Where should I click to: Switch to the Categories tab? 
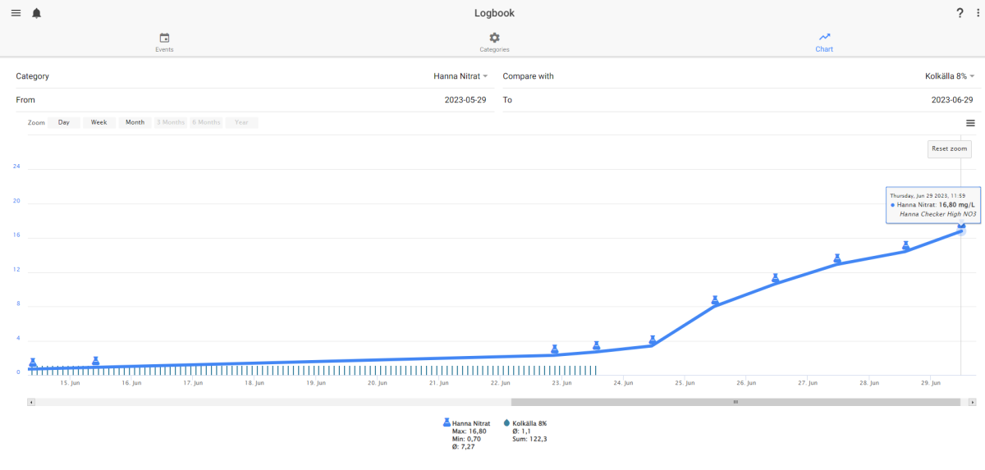coord(494,43)
